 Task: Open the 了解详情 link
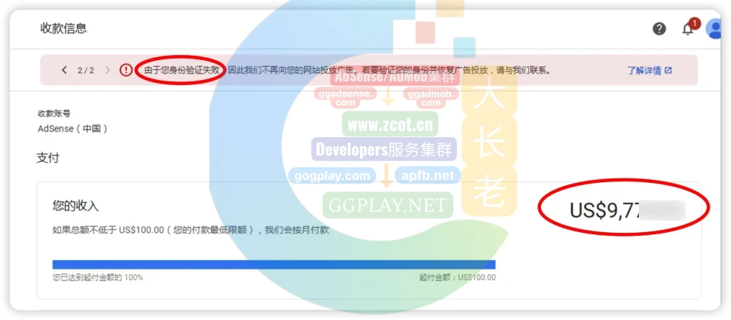[644, 71]
